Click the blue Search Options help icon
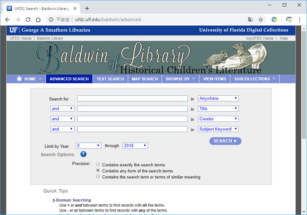Image resolution: width=307 pixels, height=215 pixels. (x=83, y=154)
